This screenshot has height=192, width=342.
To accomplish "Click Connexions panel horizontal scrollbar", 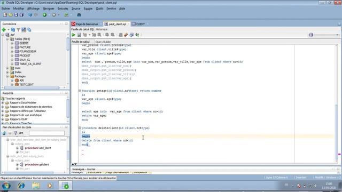I will (x=32, y=87).
